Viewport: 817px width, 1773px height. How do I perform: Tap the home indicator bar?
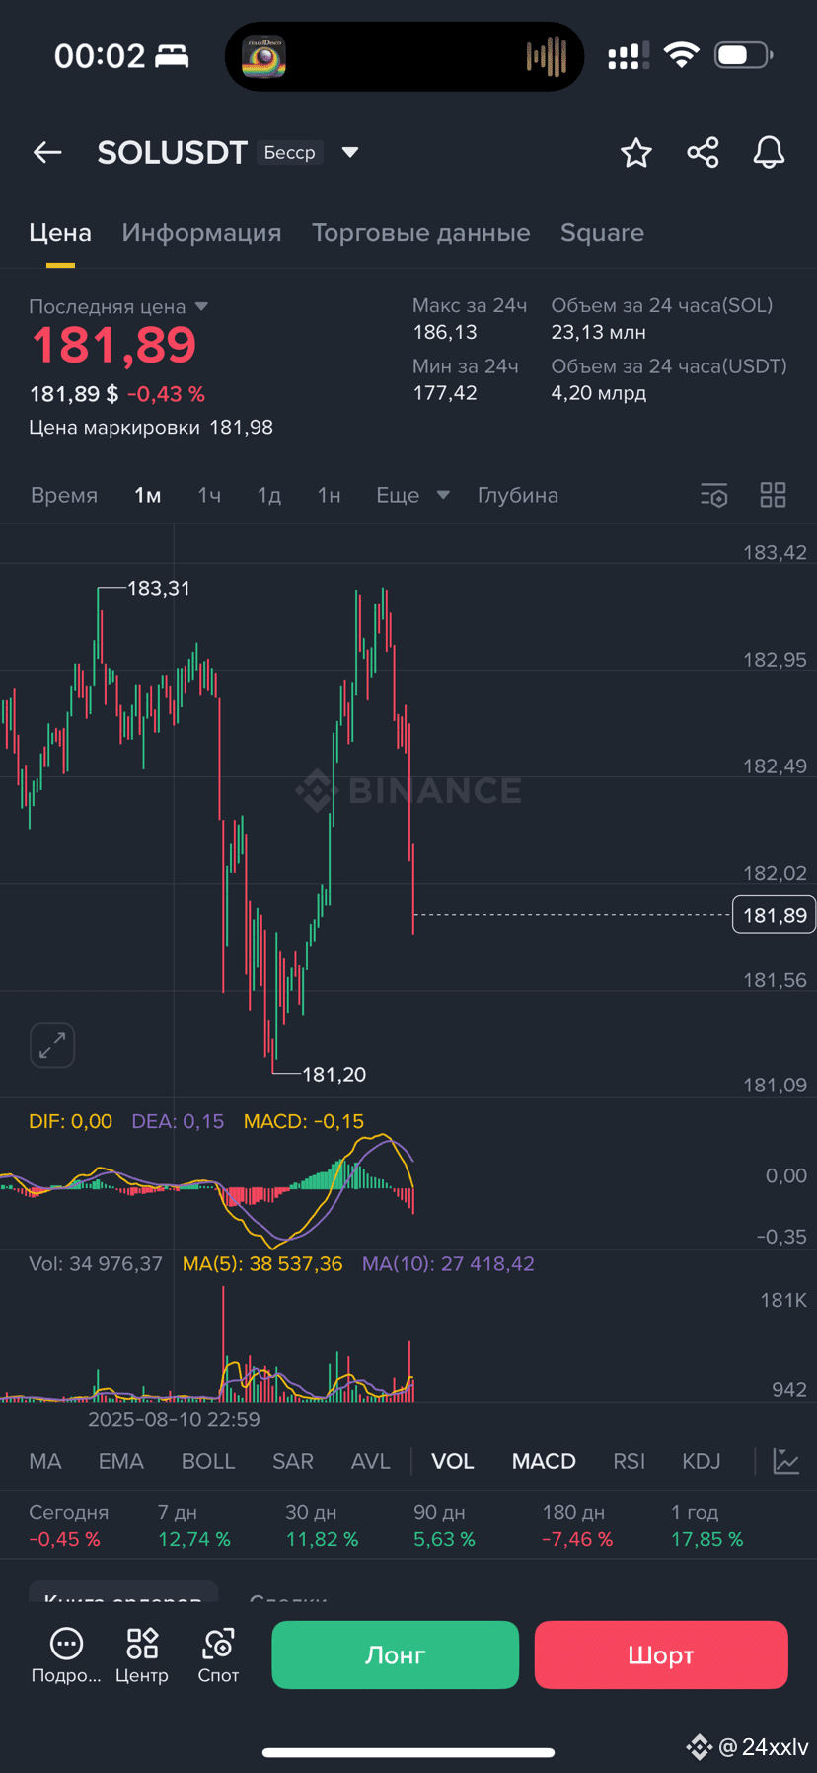click(x=408, y=1753)
